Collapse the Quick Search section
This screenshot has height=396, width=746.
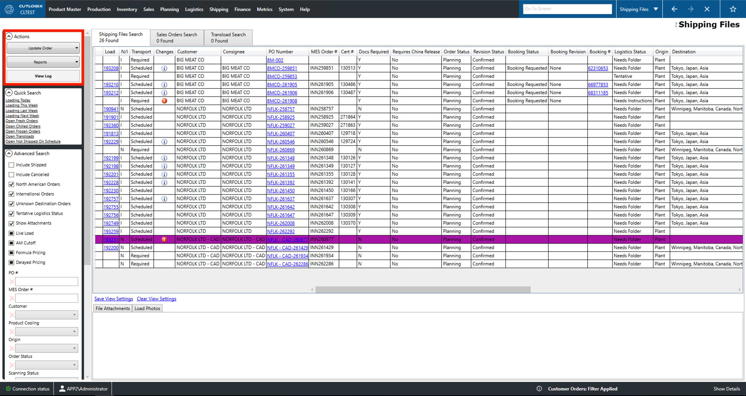click(x=9, y=92)
